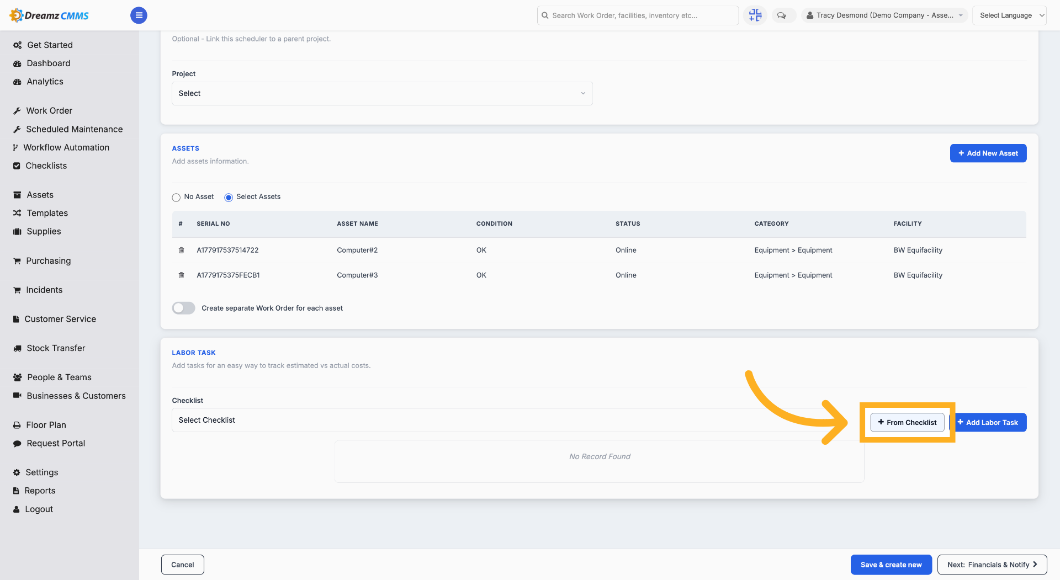Open the chat messages icon
The image size is (1060, 580).
coord(781,15)
